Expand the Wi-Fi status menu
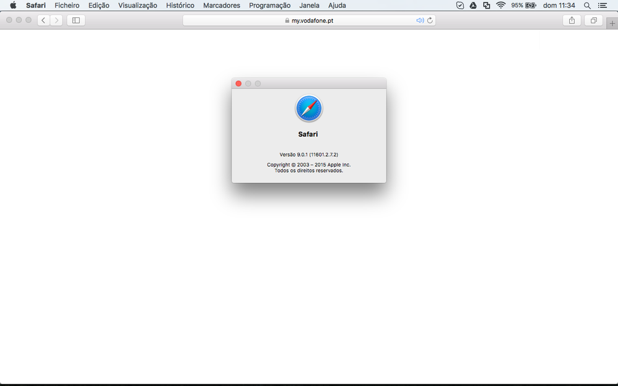Screen dimensions: 618x386 coord(500,6)
